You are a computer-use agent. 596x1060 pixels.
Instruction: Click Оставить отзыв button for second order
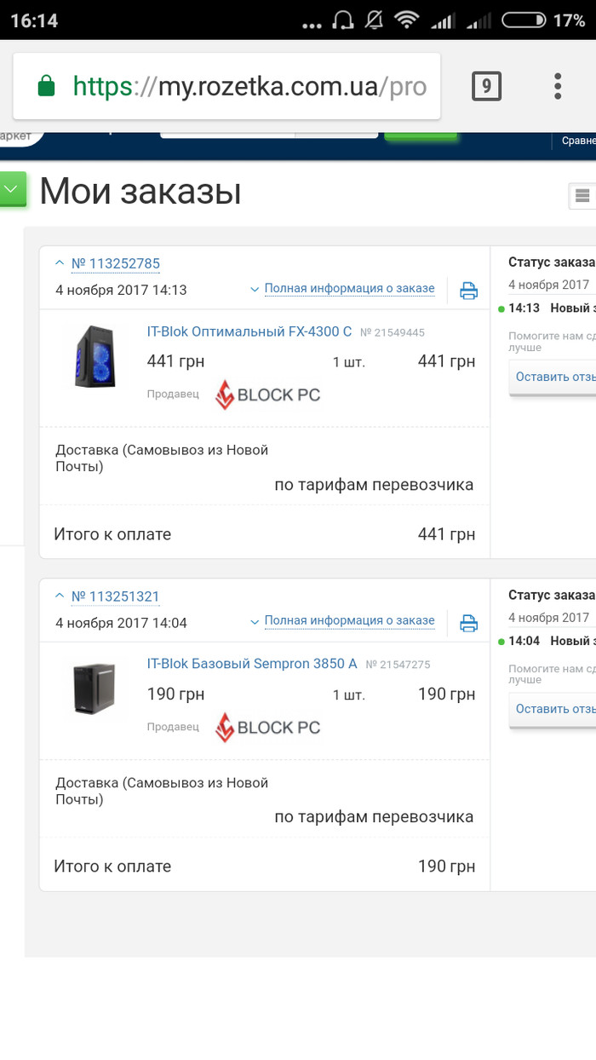555,709
